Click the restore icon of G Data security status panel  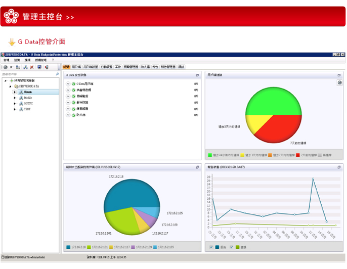pos(197,75)
